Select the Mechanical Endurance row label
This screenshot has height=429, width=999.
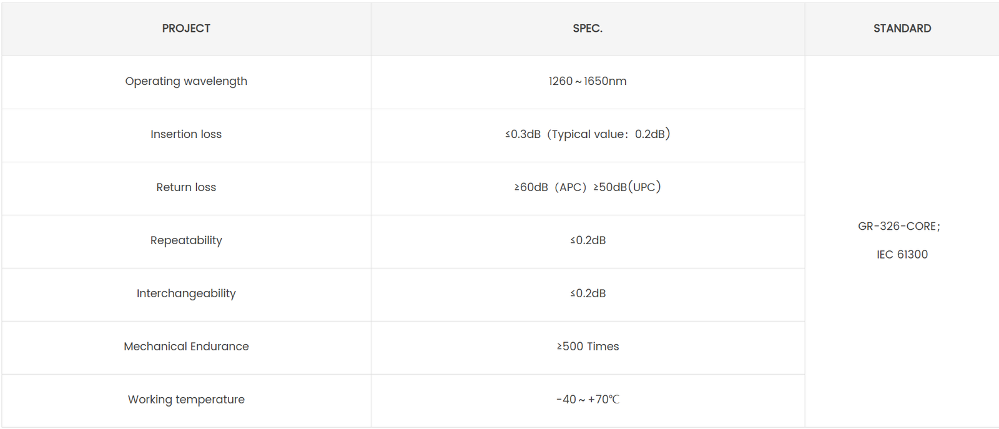click(x=186, y=347)
